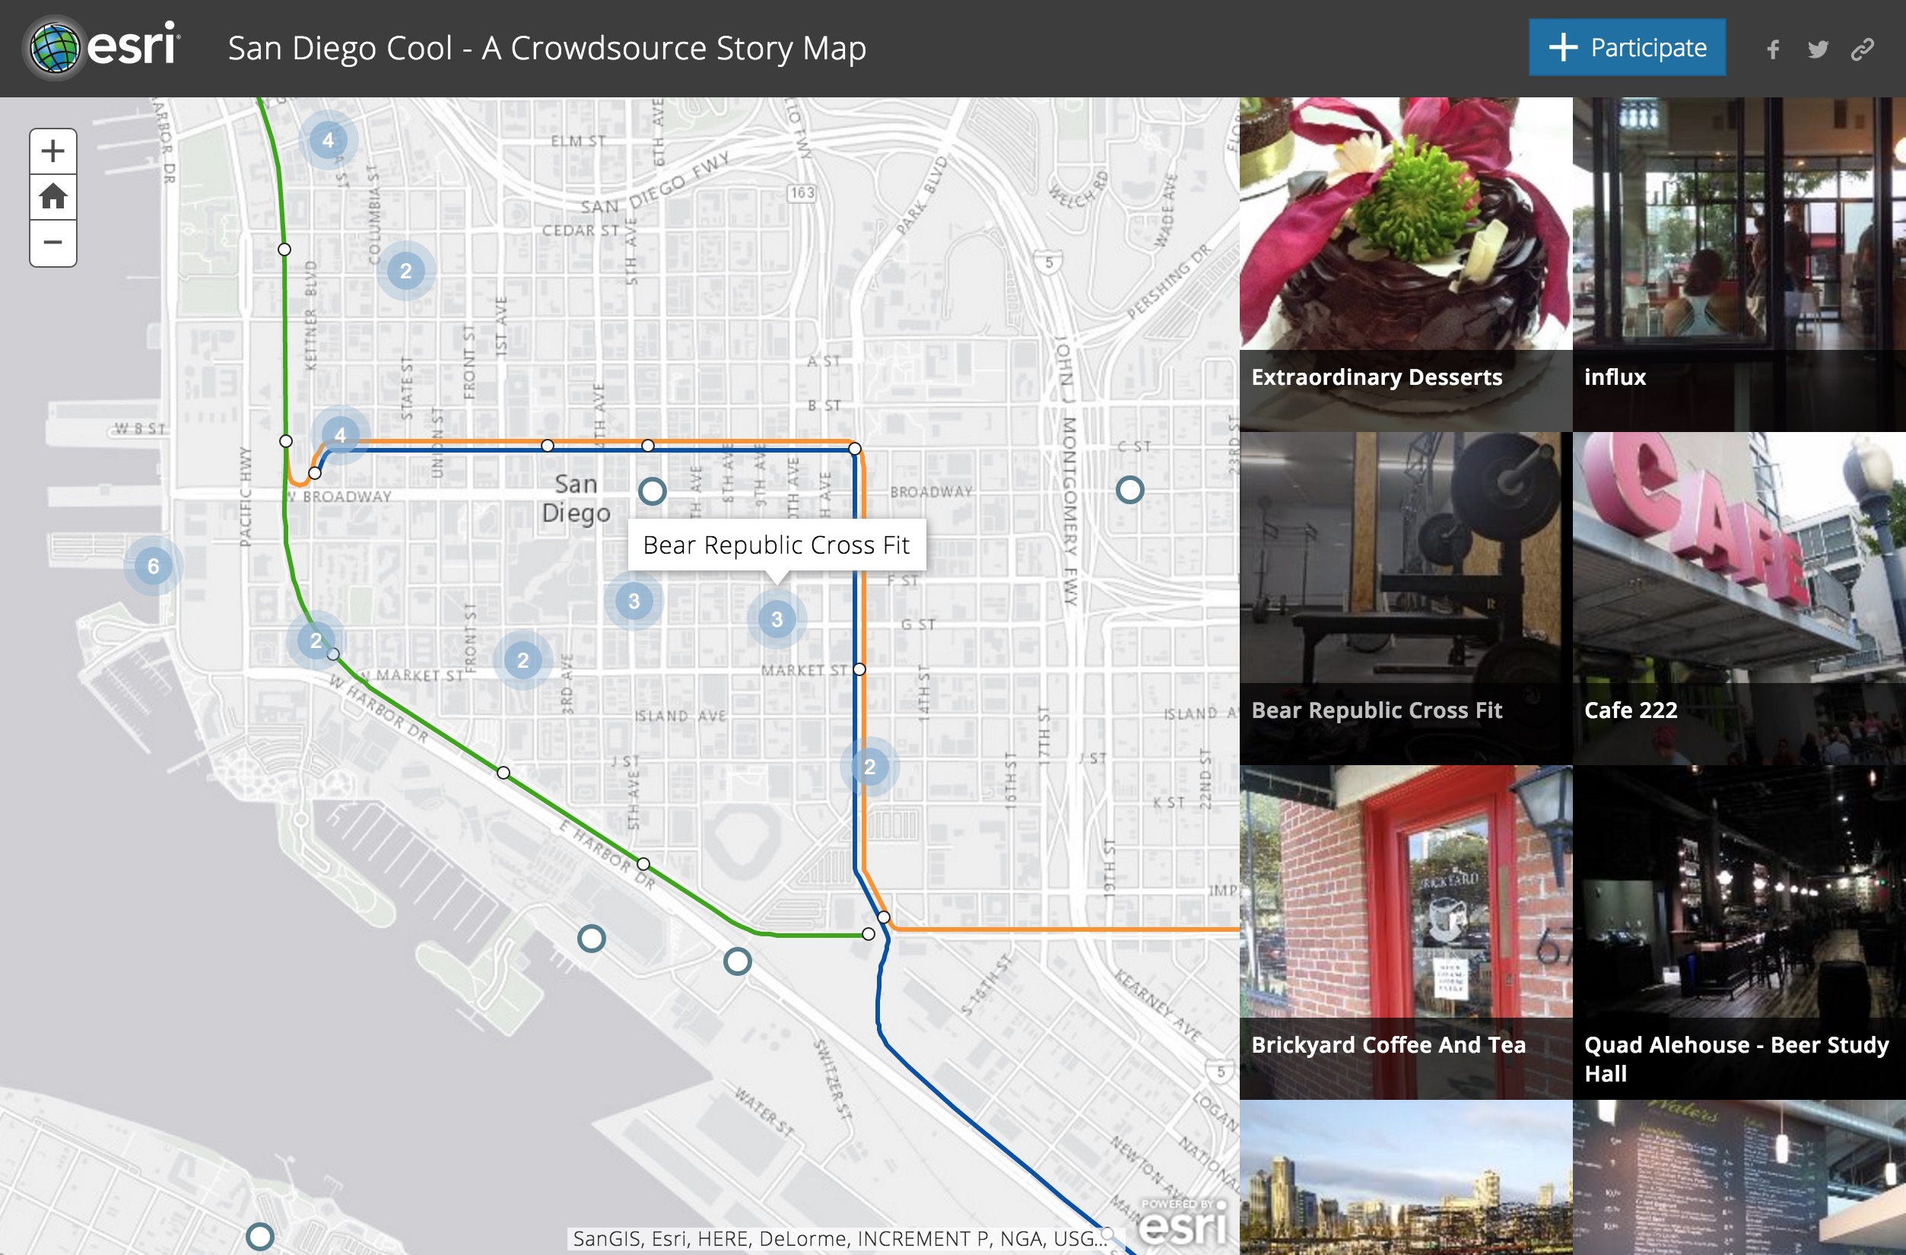Click the Powered by Esri logo
Image resolution: width=1906 pixels, height=1255 pixels.
click(1183, 1223)
